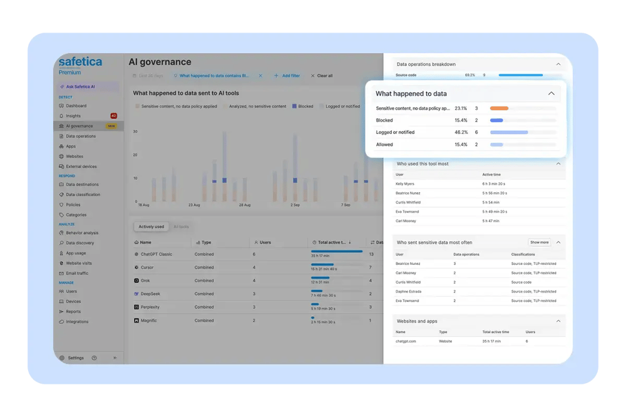
Task: Switch to the Actively used tab
Action: click(151, 227)
